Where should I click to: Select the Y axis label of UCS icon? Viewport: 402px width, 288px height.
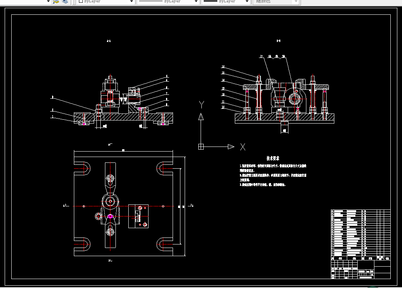tap(201, 105)
